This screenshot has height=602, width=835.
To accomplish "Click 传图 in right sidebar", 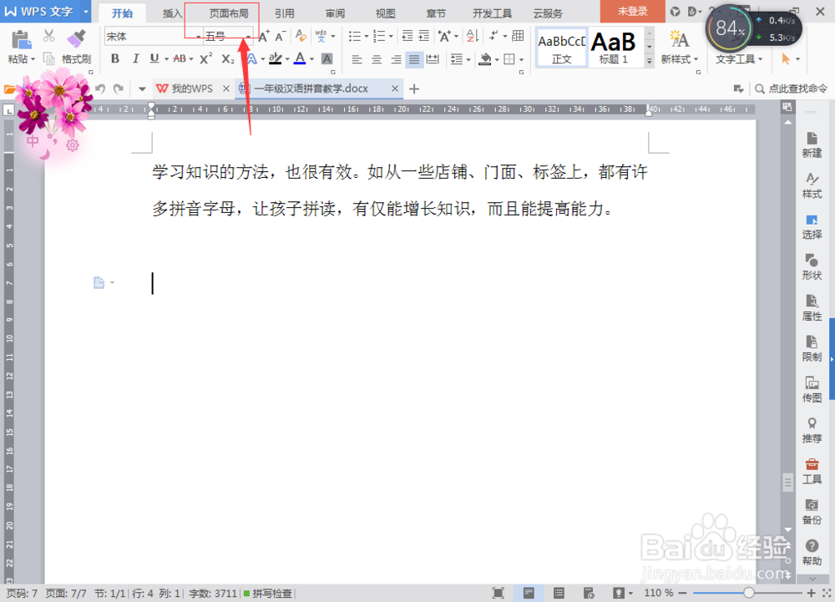I will coord(812,390).
